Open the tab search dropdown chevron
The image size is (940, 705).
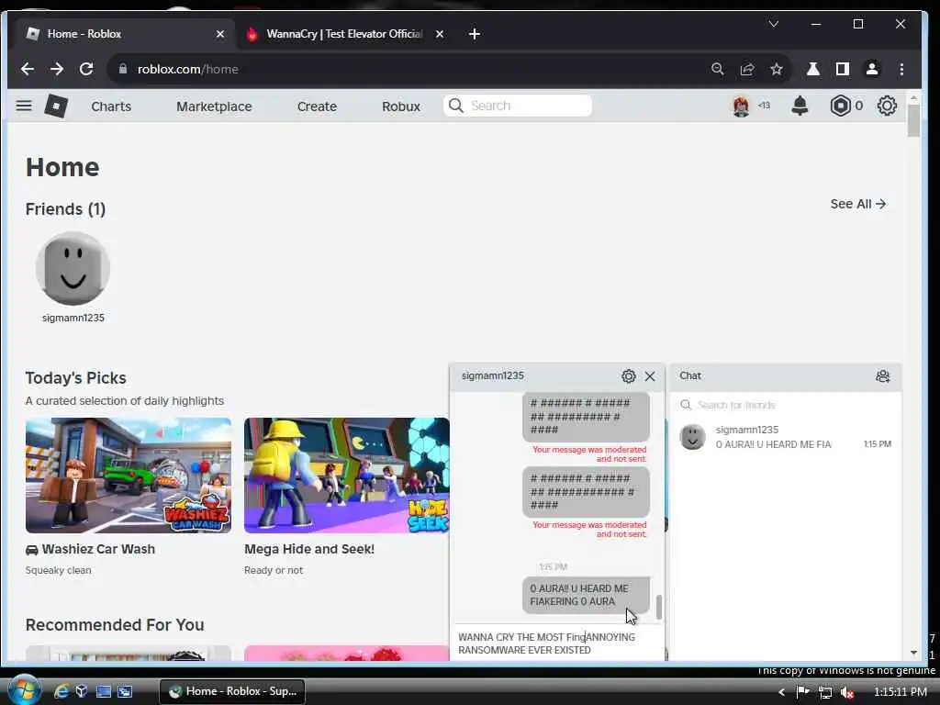point(773,24)
